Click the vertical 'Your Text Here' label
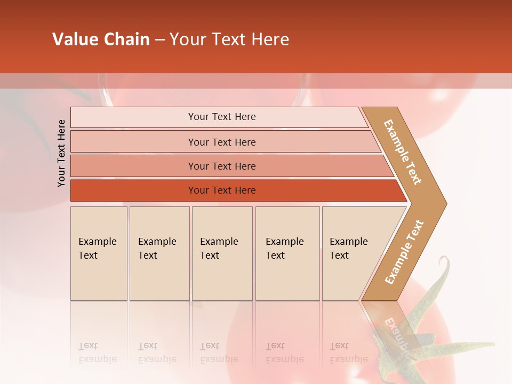This screenshot has height=384, width=512. pyautogui.click(x=61, y=153)
